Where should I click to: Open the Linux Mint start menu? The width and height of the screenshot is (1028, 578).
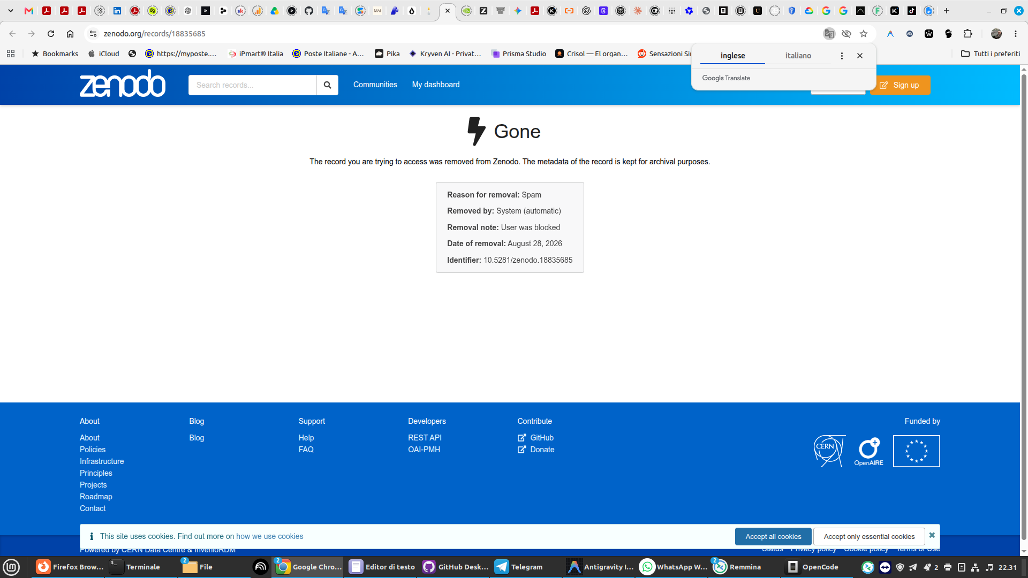[x=11, y=567]
